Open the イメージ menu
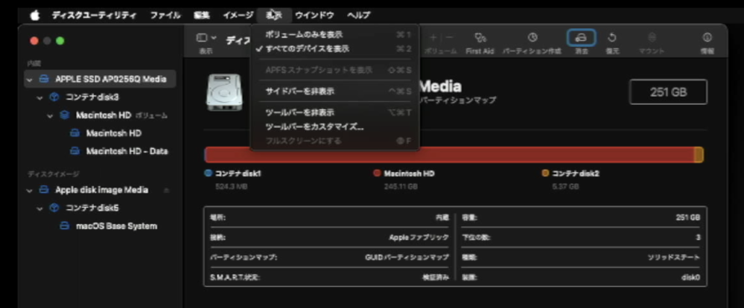 coord(238,15)
